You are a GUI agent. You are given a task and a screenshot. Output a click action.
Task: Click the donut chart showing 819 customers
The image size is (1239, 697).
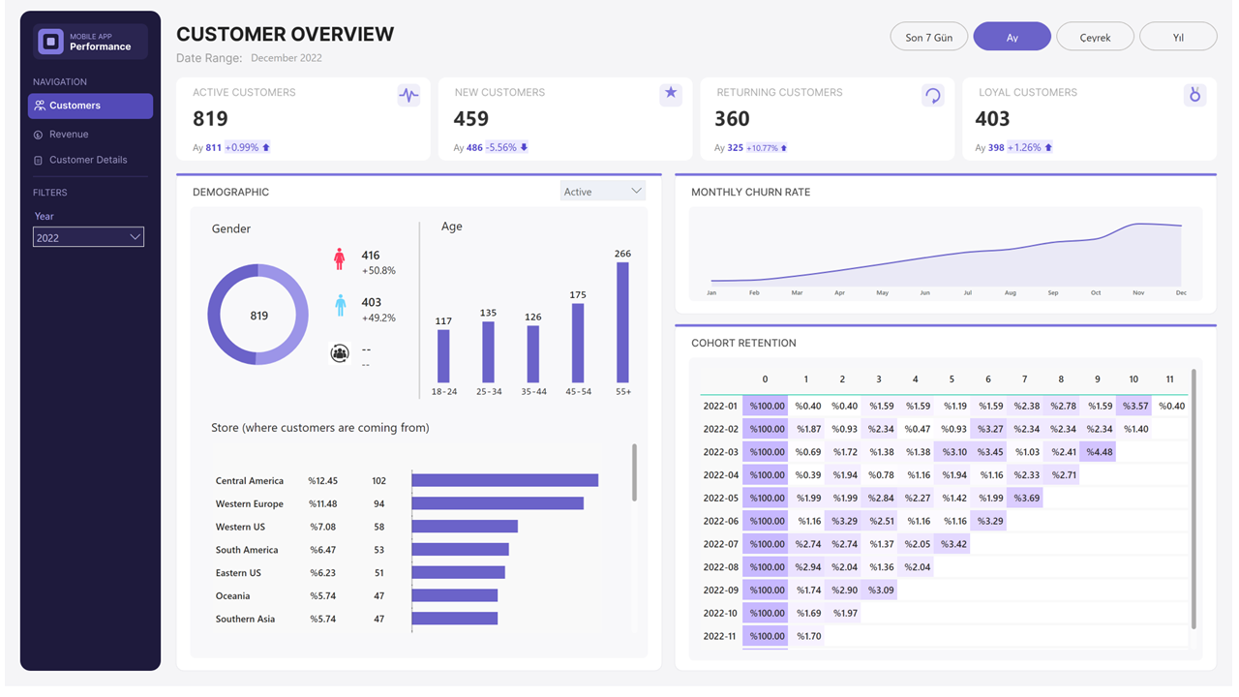tap(257, 314)
